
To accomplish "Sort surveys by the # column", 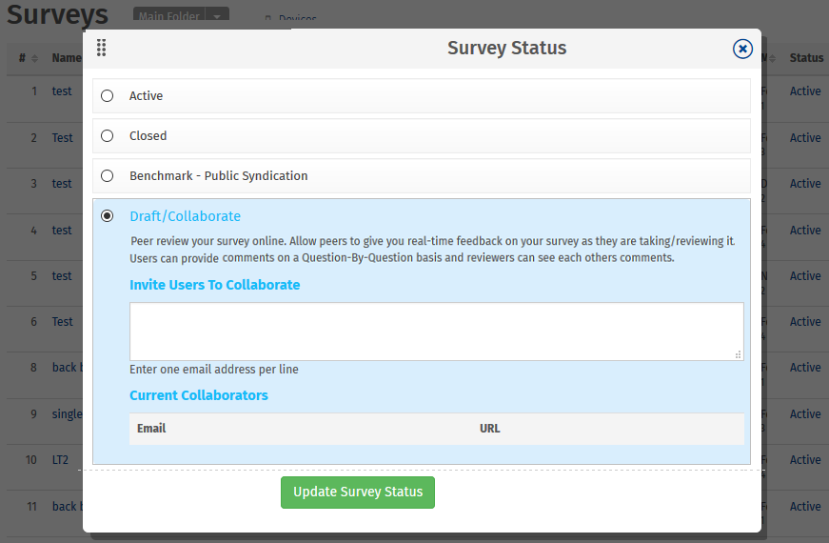I will pyautogui.click(x=28, y=58).
